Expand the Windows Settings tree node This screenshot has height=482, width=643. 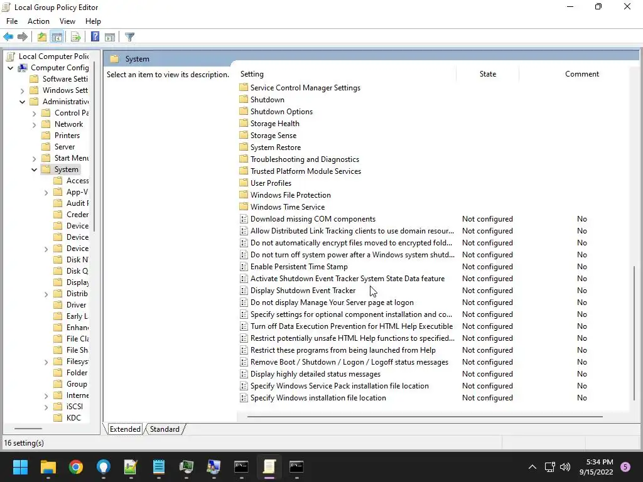click(x=22, y=90)
